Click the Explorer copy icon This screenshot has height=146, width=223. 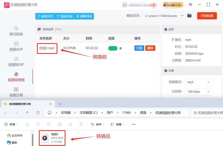[38, 124]
